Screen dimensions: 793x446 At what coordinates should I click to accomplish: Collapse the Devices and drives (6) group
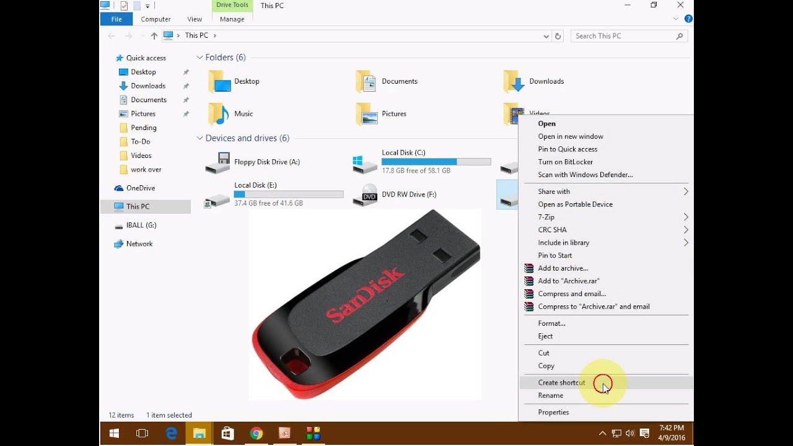200,138
